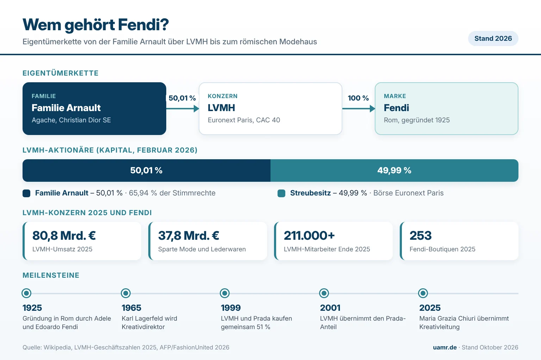This screenshot has height=360, width=541.
Task: Click 'LVMH und Prada kaufen gemeinsam 51 %' text
Action: pos(256,323)
